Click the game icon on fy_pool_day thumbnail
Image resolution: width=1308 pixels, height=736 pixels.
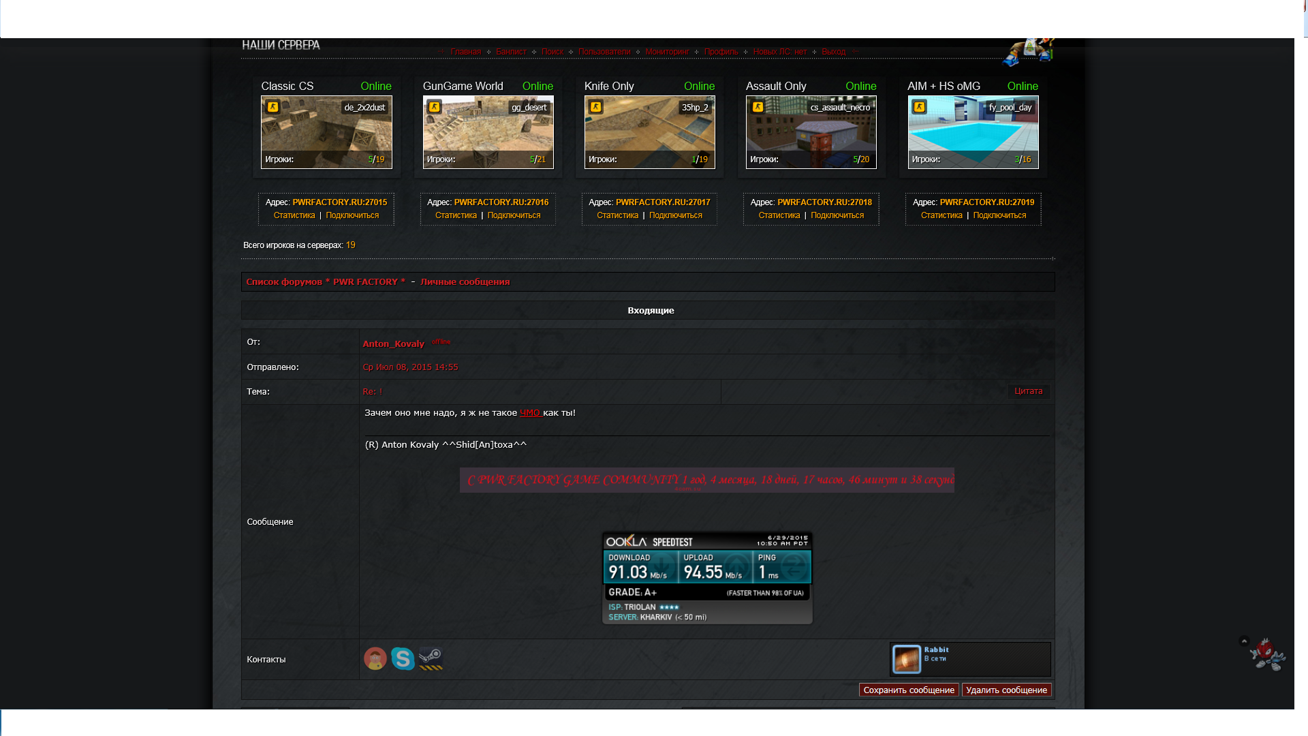tap(919, 107)
